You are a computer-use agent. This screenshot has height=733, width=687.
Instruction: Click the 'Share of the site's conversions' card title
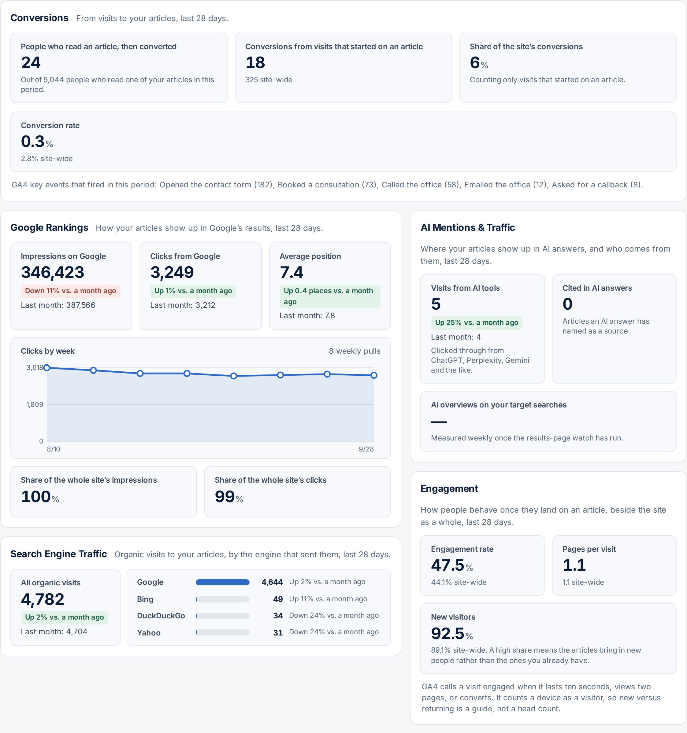point(526,46)
